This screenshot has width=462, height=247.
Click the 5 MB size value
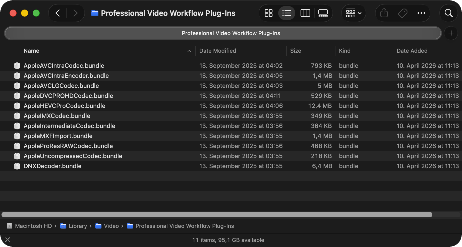[325, 86]
